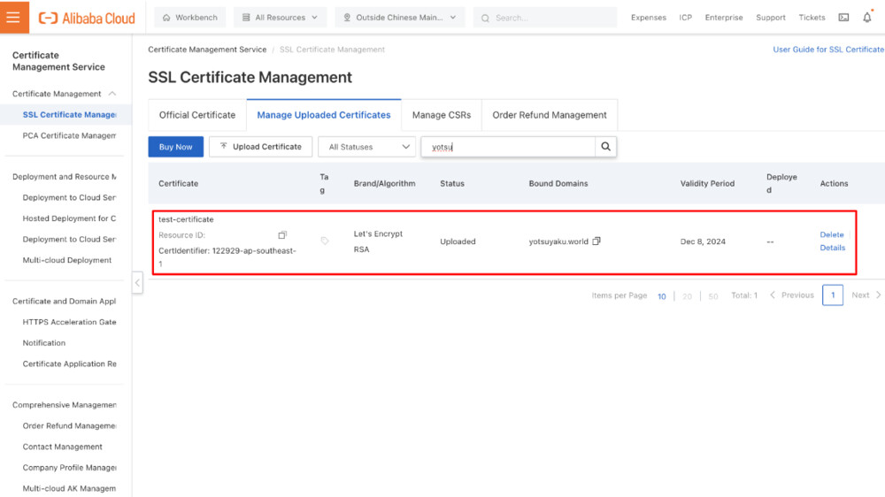Open the Tickets menu
885x497 pixels.
pyautogui.click(x=812, y=18)
